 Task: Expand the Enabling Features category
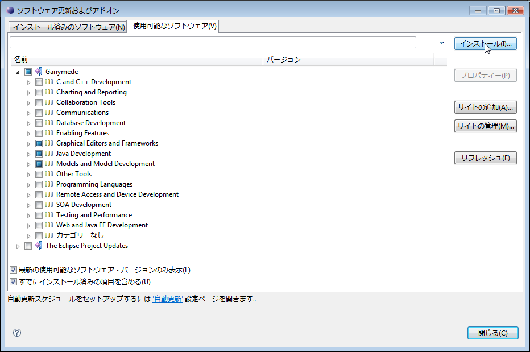click(x=29, y=134)
